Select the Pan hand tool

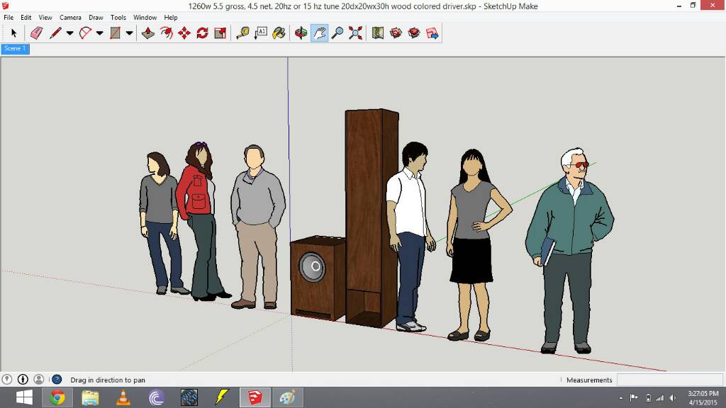pyautogui.click(x=320, y=33)
